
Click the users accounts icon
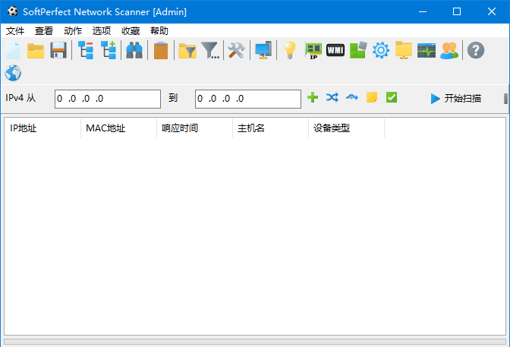click(x=449, y=50)
